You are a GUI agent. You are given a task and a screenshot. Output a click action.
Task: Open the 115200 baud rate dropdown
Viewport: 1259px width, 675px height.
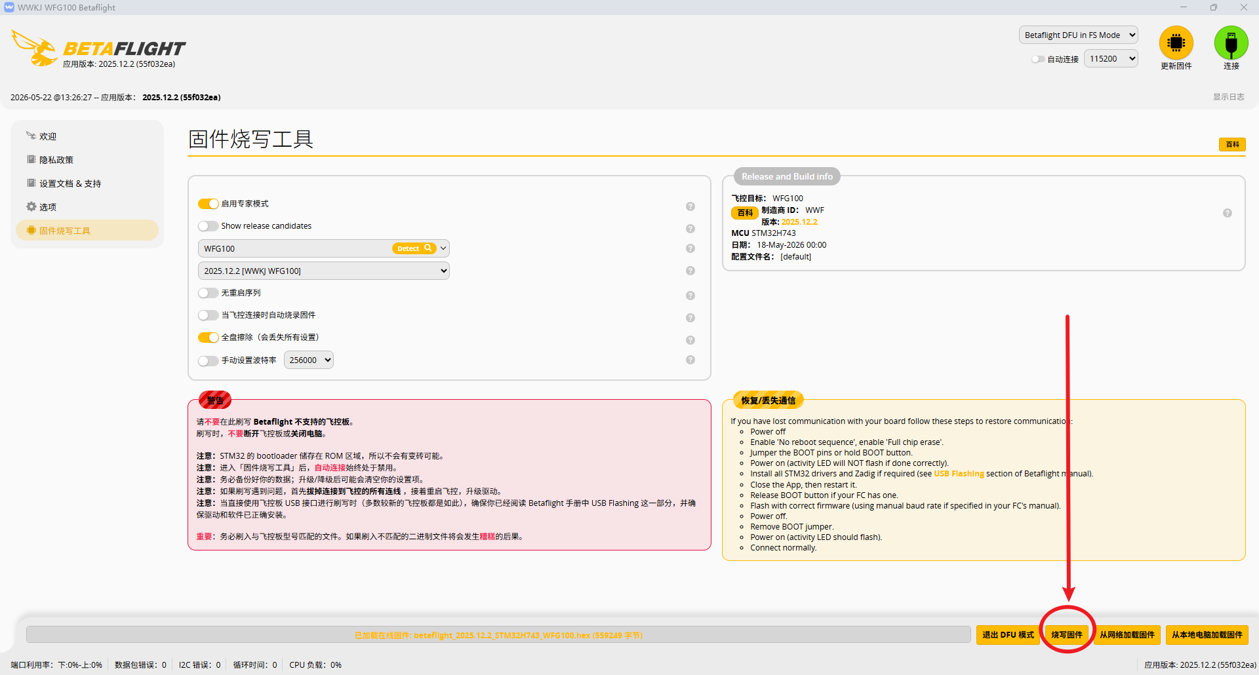point(1111,59)
